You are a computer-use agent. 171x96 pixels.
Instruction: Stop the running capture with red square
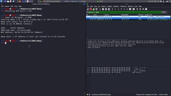pos(91,9)
